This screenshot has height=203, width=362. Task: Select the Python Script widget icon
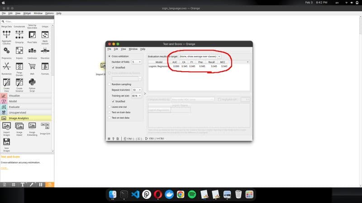point(32,82)
